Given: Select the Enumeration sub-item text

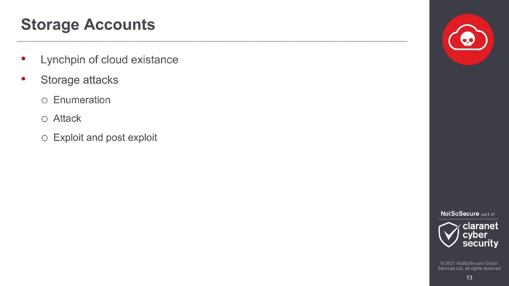Looking at the screenshot, I should [x=82, y=100].
